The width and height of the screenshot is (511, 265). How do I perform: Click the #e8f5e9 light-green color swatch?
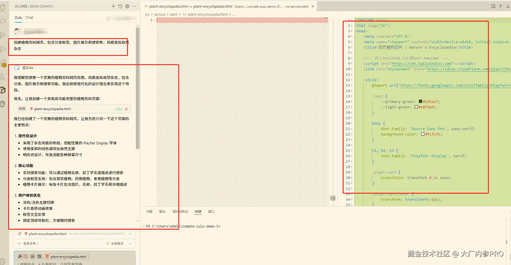tap(416, 107)
